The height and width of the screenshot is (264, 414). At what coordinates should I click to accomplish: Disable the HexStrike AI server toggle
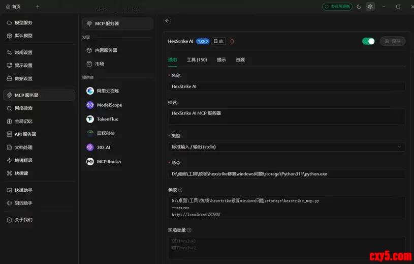point(368,41)
